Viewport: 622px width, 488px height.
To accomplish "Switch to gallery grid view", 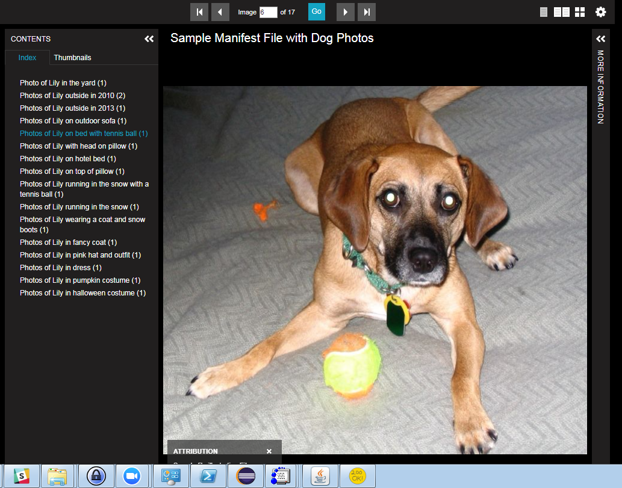I will (580, 12).
